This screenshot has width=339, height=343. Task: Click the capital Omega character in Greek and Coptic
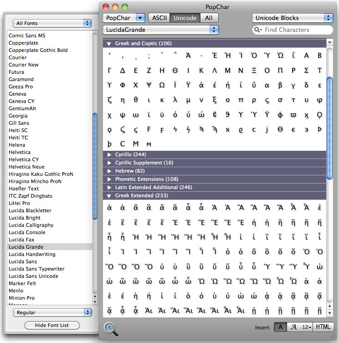162,85
